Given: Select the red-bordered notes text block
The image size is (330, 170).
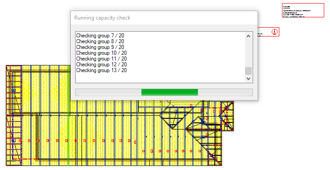Looking at the screenshot, I should click(303, 10).
